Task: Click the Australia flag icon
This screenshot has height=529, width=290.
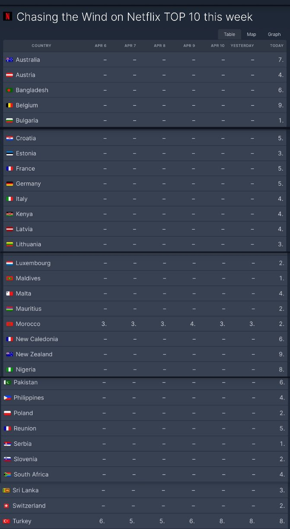Action: coord(10,60)
